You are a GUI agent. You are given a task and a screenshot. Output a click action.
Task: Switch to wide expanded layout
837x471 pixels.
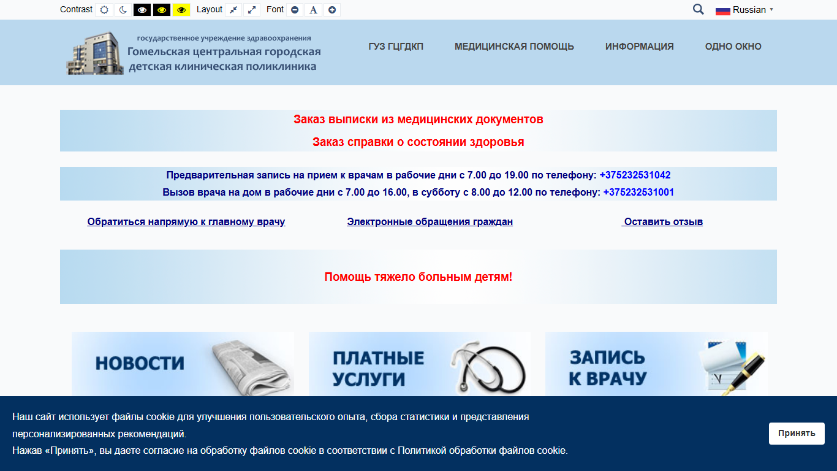click(252, 10)
